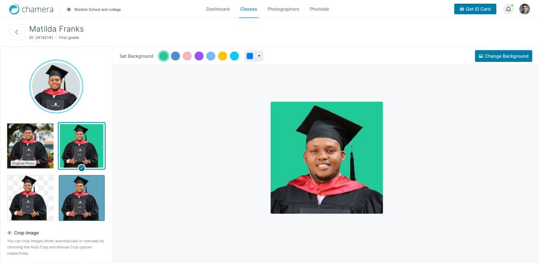The width and height of the screenshot is (539, 263).
Task: Go to the Photographers tab
Action: click(283, 9)
